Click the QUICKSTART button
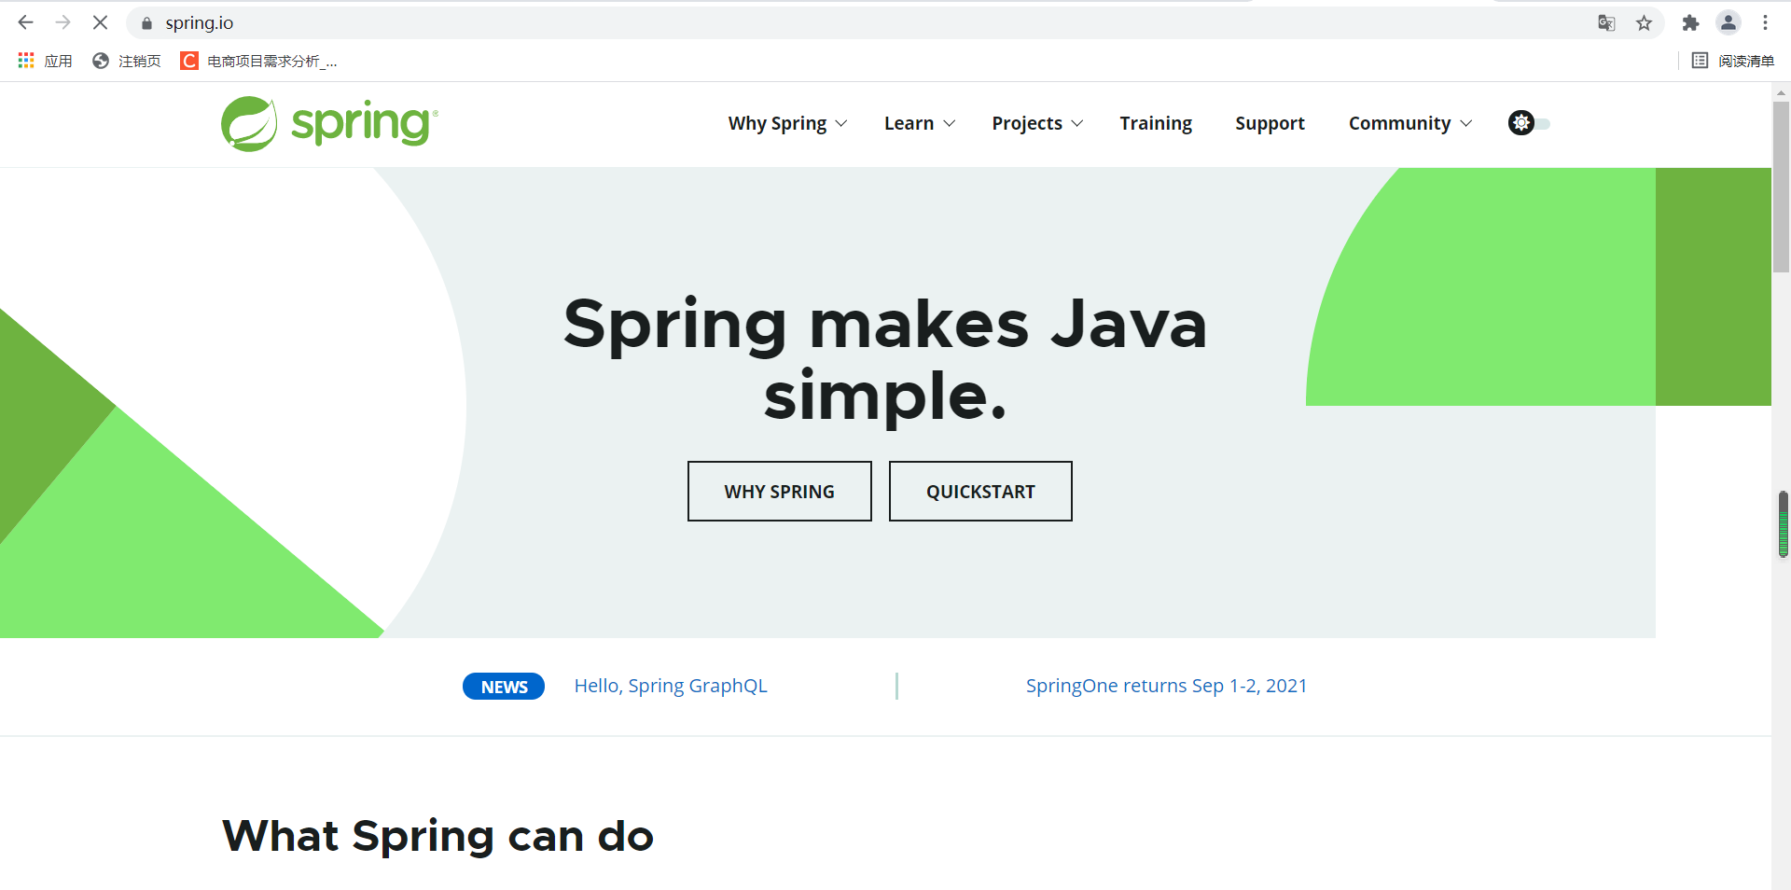 [x=980, y=491]
